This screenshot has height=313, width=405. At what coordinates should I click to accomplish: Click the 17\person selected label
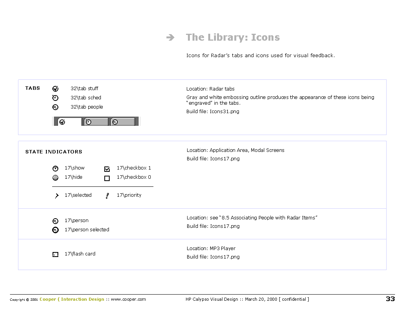(x=87, y=230)
